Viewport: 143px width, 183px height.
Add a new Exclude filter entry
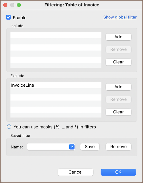click(x=118, y=87)
